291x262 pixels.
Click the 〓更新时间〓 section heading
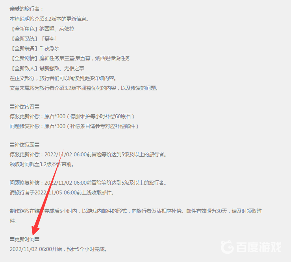(24, 239)
